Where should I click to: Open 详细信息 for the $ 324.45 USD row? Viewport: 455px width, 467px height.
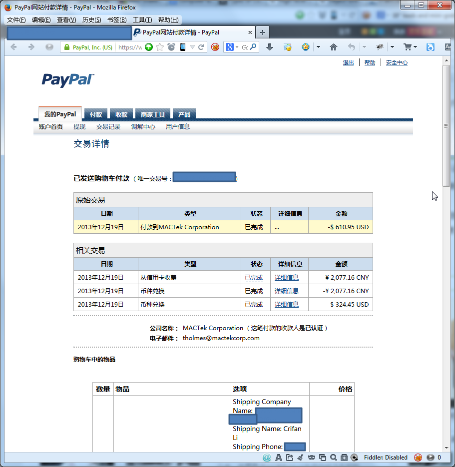tap(287, 305)
